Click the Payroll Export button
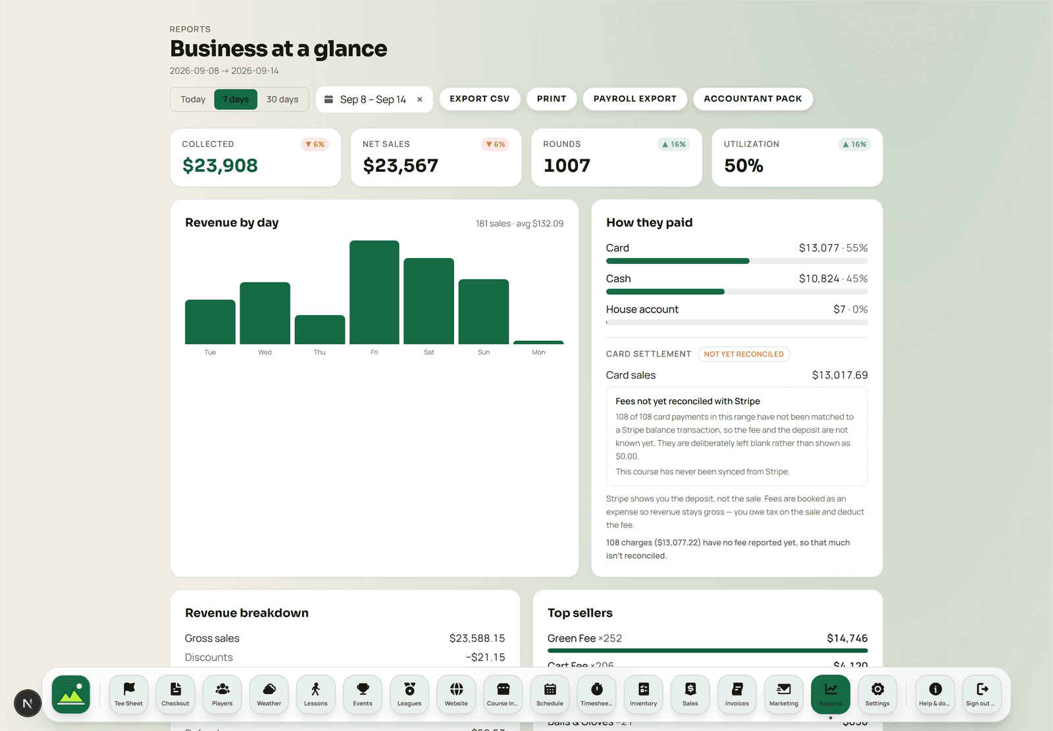This screenshot has width=1053, height=731. (x=635, y=99)
